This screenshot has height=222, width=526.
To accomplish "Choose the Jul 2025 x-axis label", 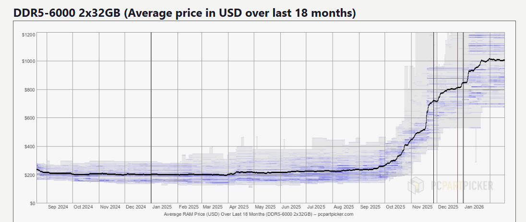I will coord(317,207).
